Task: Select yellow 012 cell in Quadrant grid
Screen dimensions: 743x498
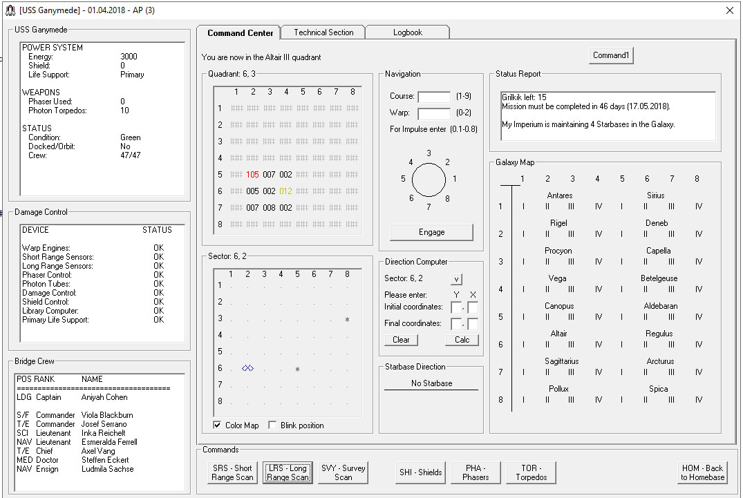Action: [285, 191]
